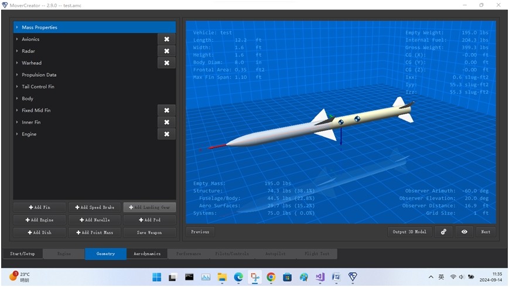Expand the Avionics tree arrow
This screenshot has height=287, width=509.
tap(17, 39)
